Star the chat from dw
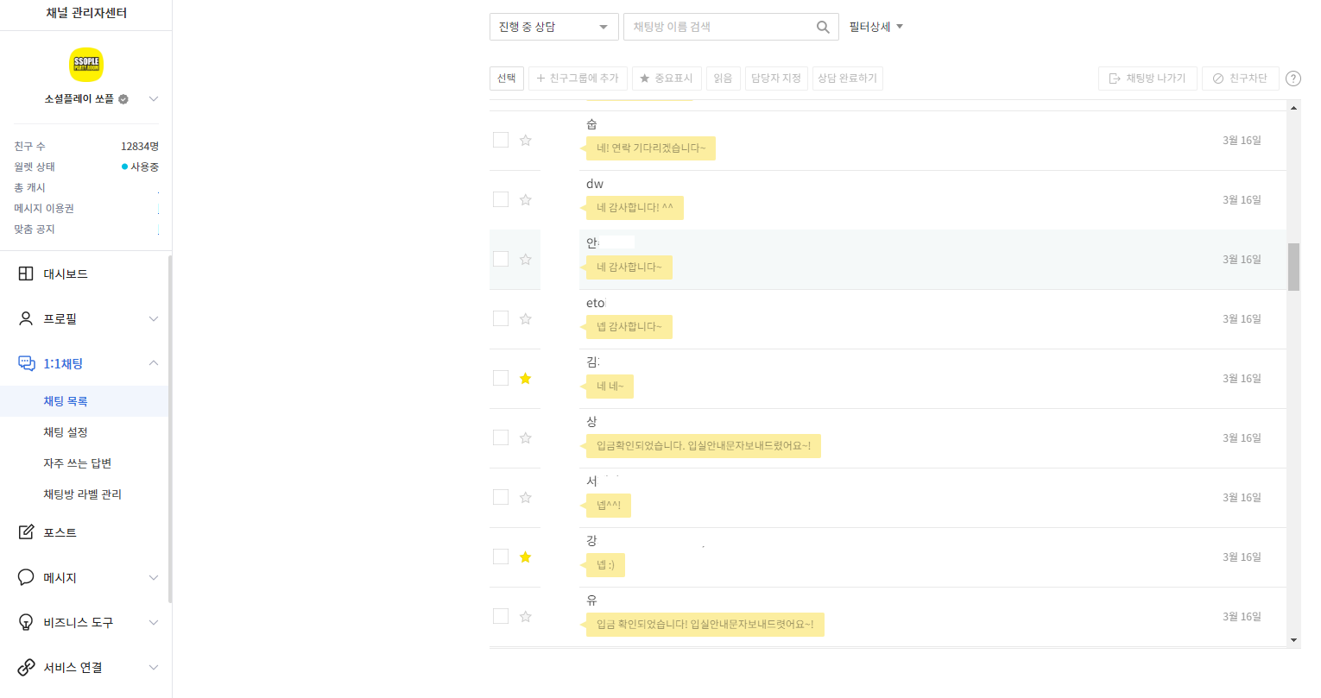This screenshot has height=698, width=1321. point(525,199)
